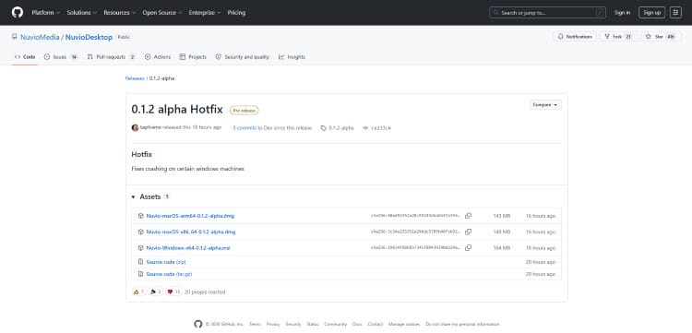Go to the Pricing page
Viewport: 692px width, 333px height.
point(236,13)
